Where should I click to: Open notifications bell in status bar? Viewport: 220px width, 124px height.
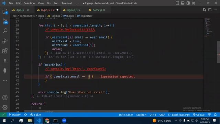point(216,115)
